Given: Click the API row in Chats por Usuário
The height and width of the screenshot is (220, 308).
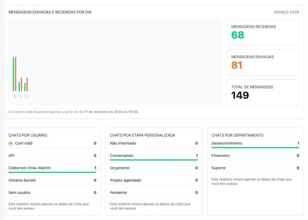Looking at the screenshot, I should point(52,156).
